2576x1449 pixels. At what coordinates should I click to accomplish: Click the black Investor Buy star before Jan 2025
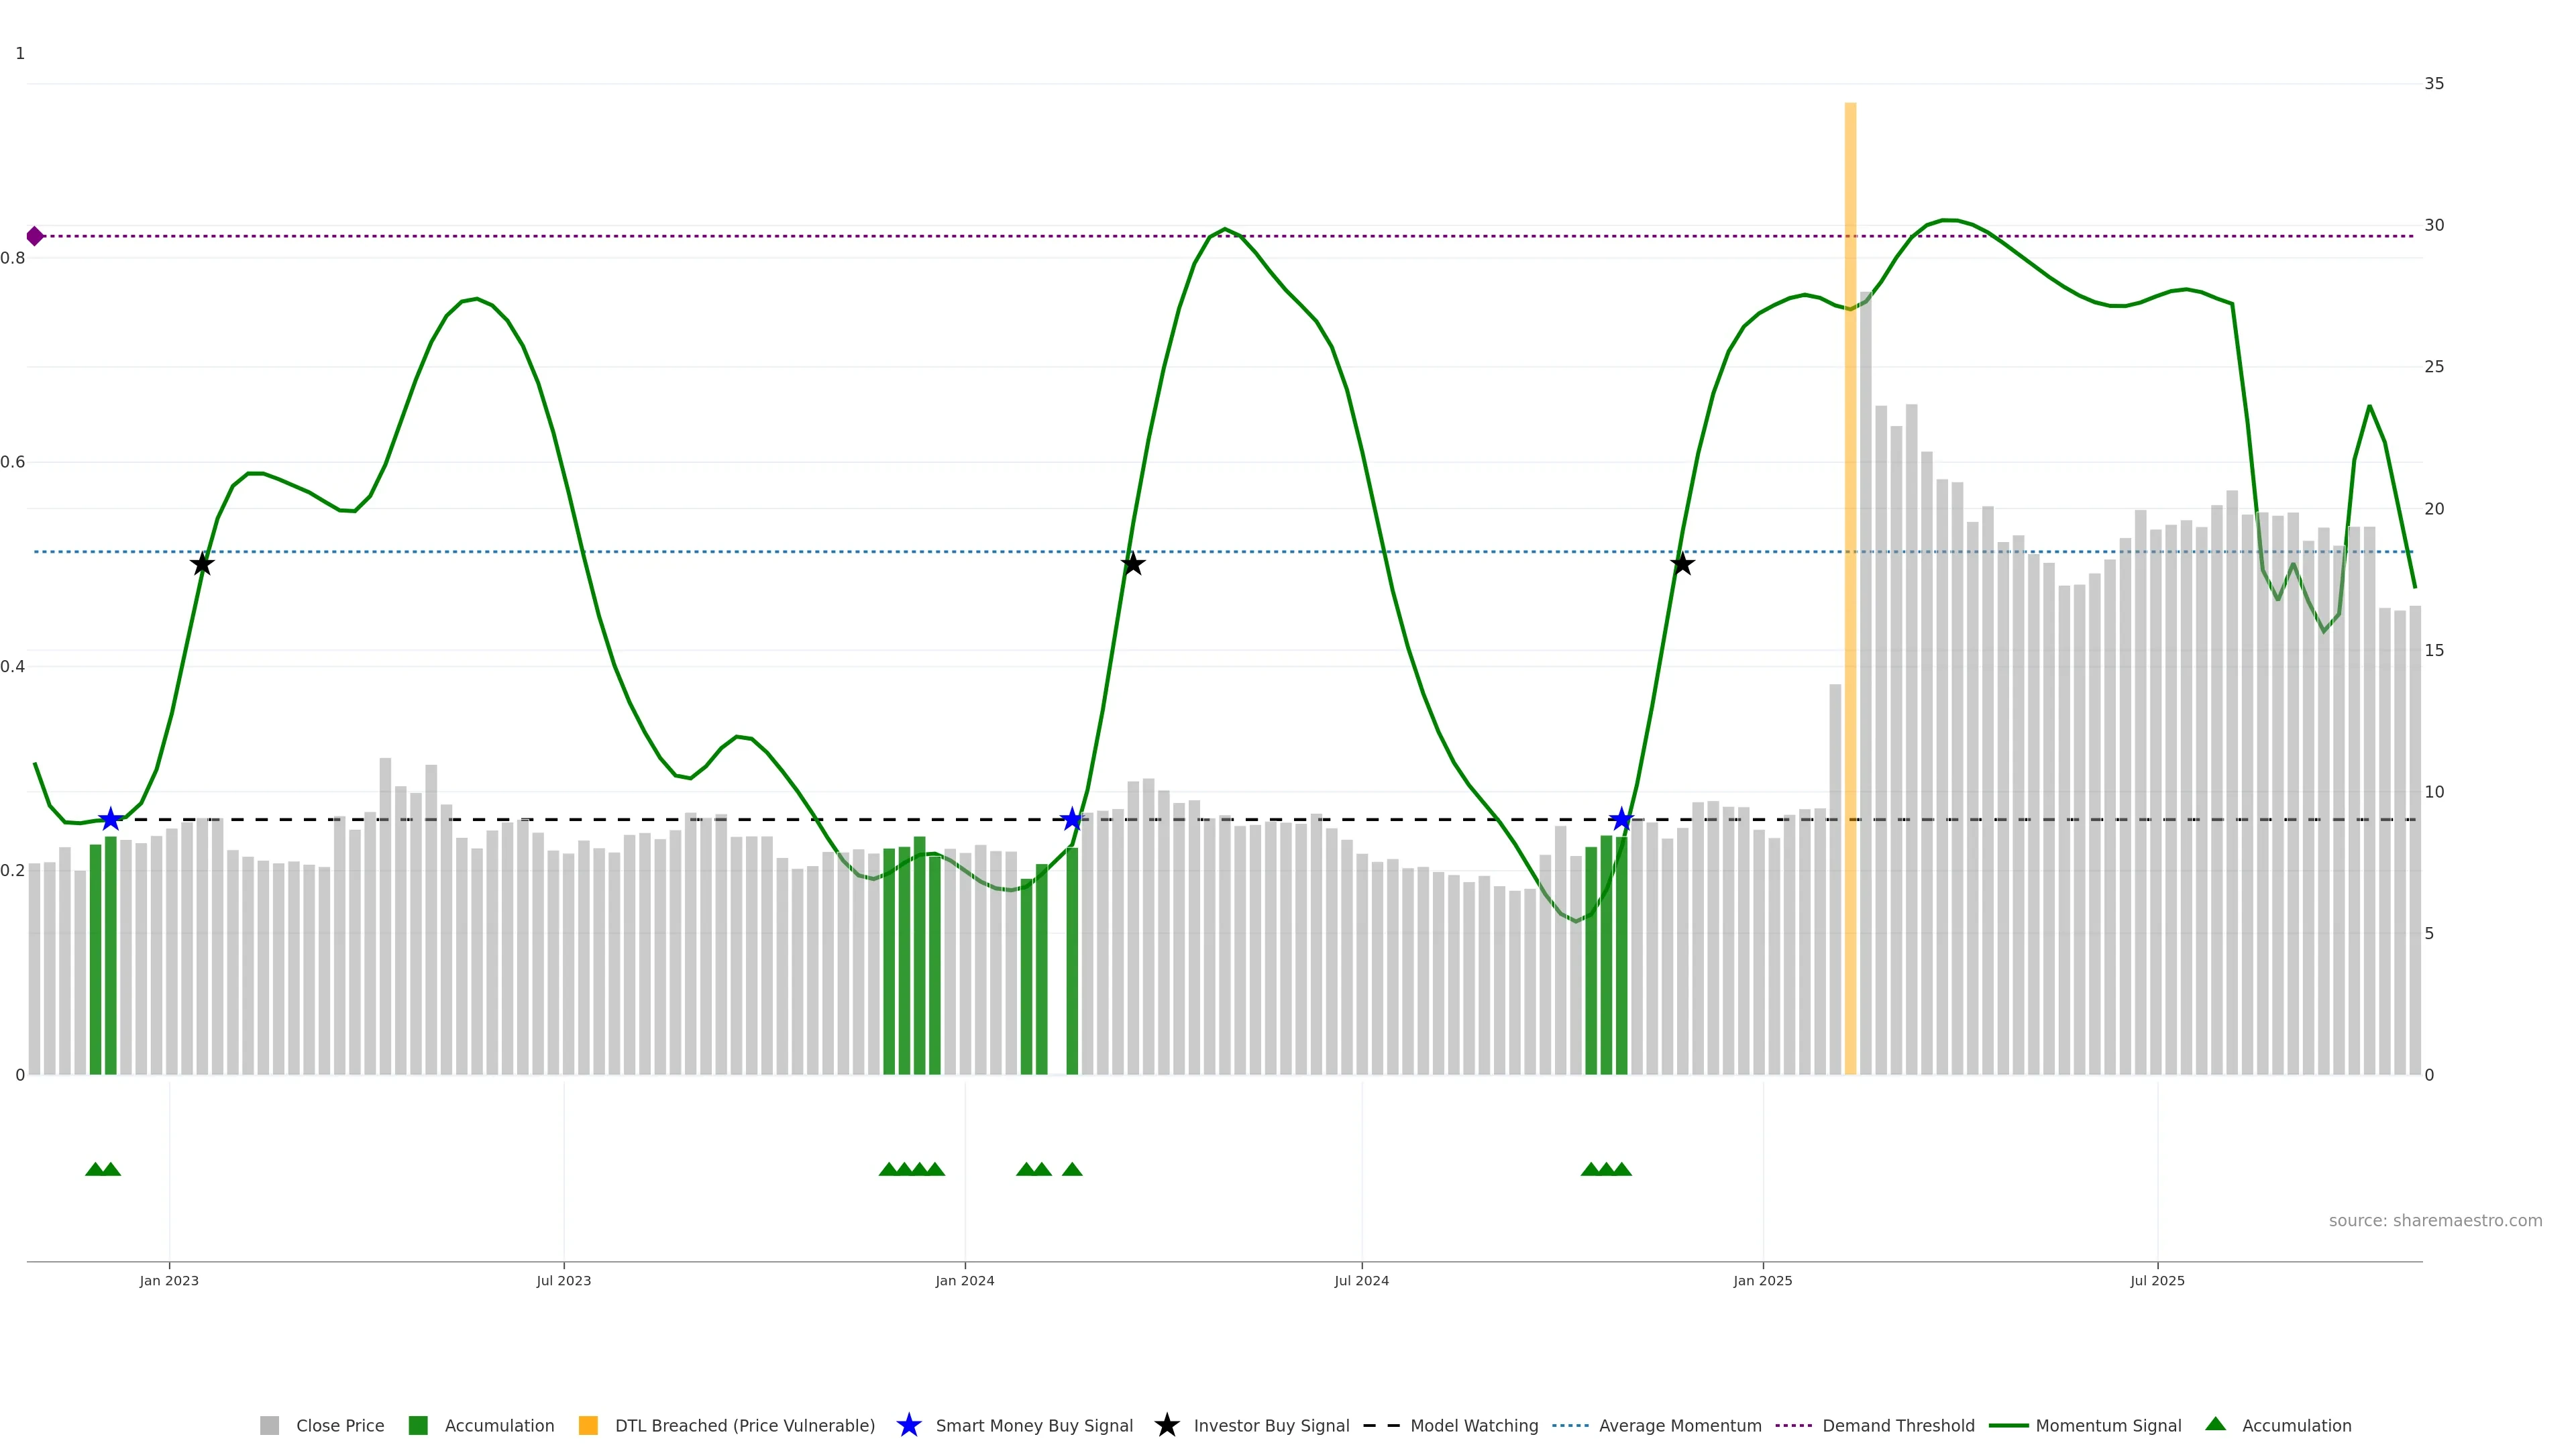click(1682, 564)
